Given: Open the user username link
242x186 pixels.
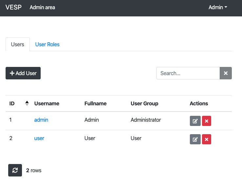Looking at the screenshot, I should [x=39, y=138].
